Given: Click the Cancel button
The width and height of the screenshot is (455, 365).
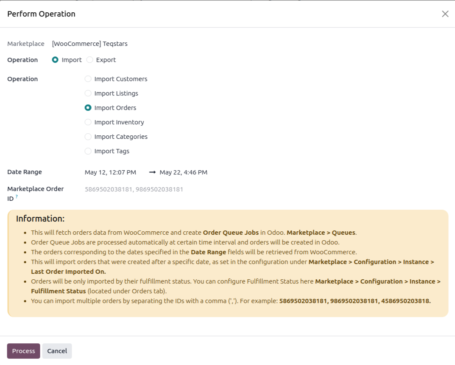Looking at the screenshot, I should pos(57,351).
